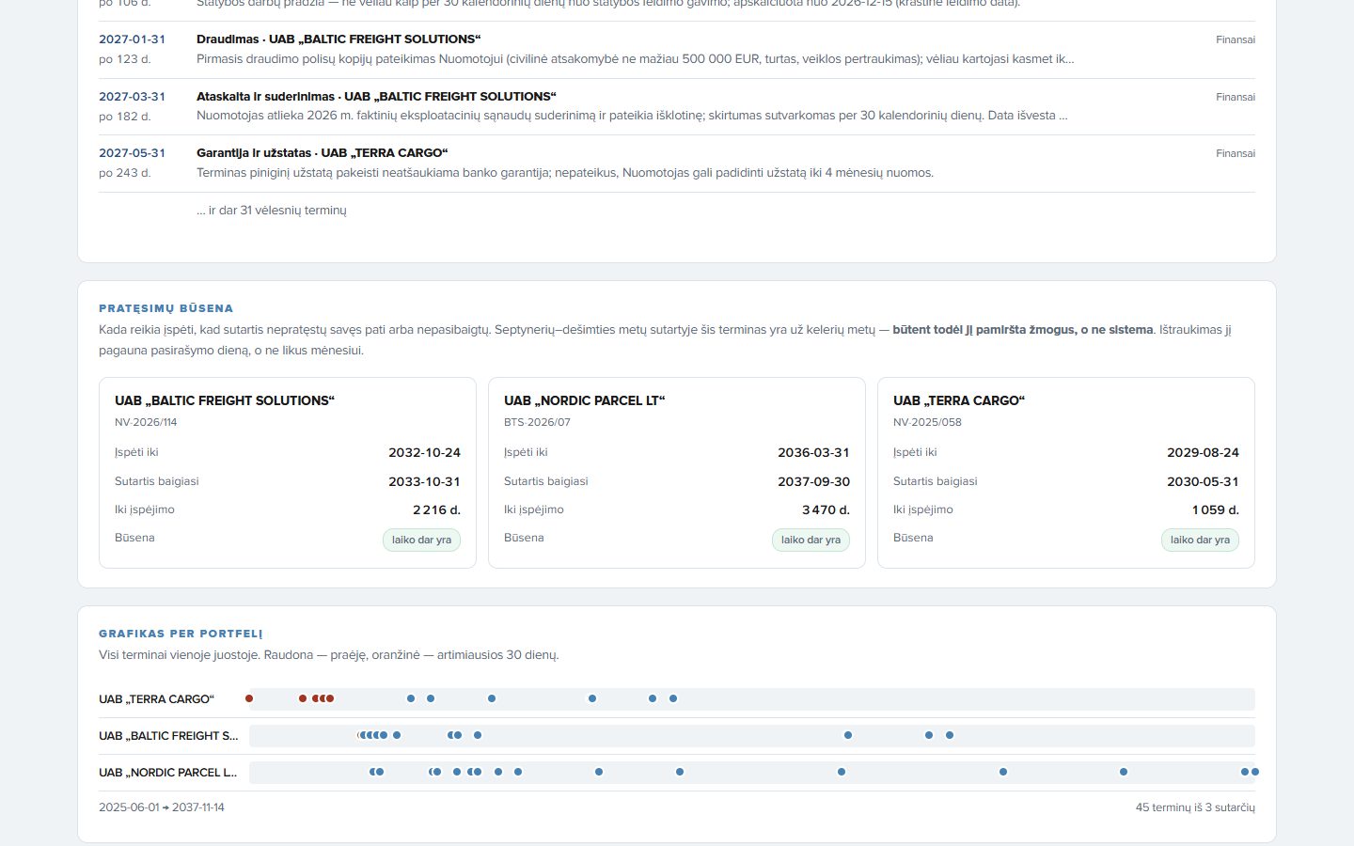Click the notify-by date 2036-03-31

pyautogui.click(x=813, y=453)
